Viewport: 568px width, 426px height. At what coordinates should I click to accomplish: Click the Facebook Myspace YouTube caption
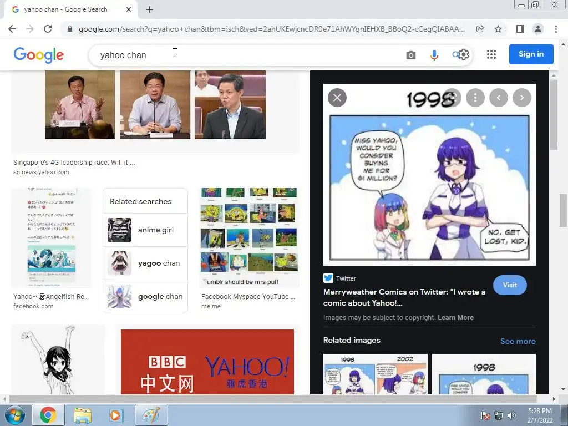tap(248, 297)
